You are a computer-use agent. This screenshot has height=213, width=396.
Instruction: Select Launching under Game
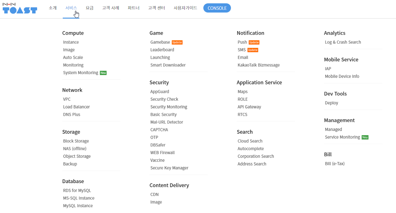[x=160, y=57]
